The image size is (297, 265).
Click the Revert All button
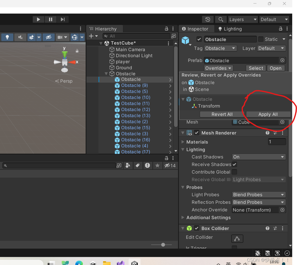tap(222, 114)
